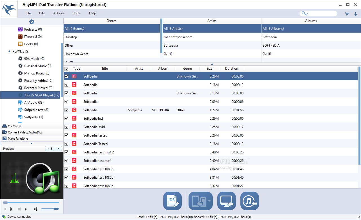Viewport: 361px width, 220px height.
Task: Open the shopping cart purchase icon
Action: pos(346,13)
